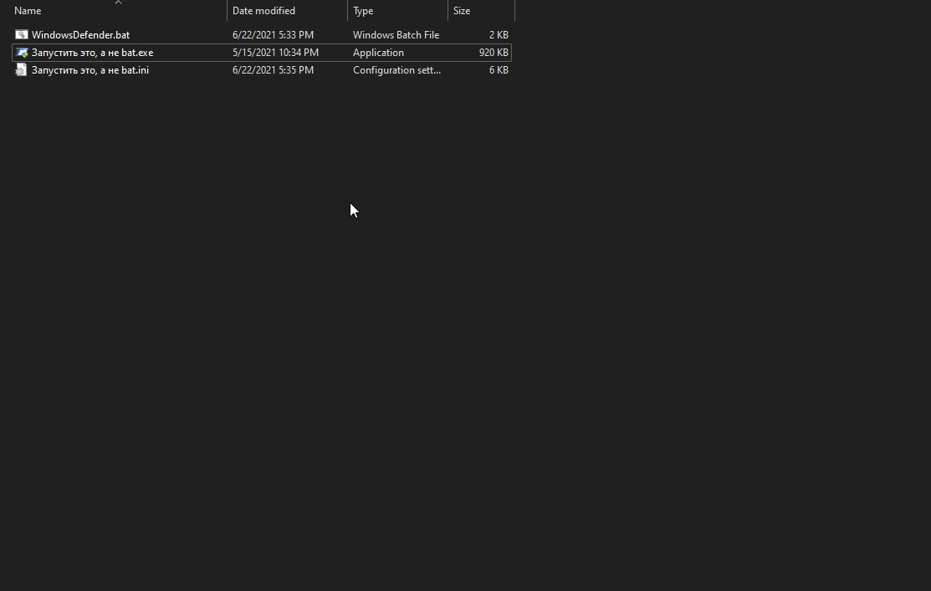This screenshot has height=591, width=931.
Task: Click the 920 KB size cell
Action: point(494,53)
